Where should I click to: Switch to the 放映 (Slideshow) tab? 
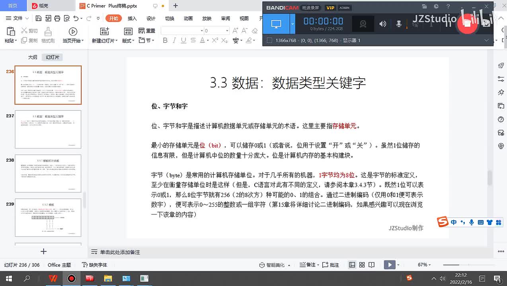[x=207, y=18]
